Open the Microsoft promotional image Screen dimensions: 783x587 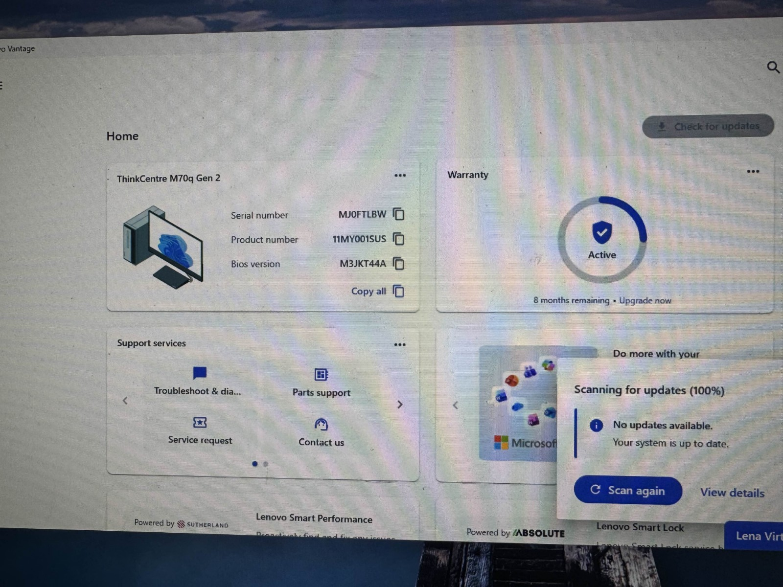coord(519,403)
